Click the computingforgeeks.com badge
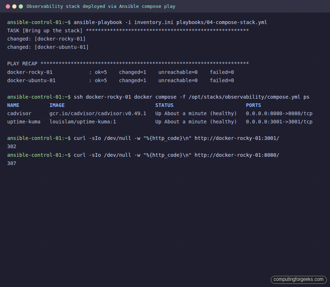This screenshot has width=330, height=287. 299,279
